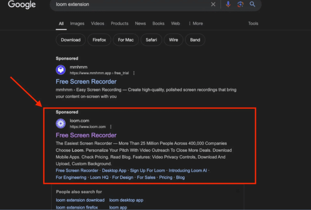Viewport: 311px width, 210px height.
Task: Open the loom.com Free Screen Recorder headline
Action: (86, 135)
